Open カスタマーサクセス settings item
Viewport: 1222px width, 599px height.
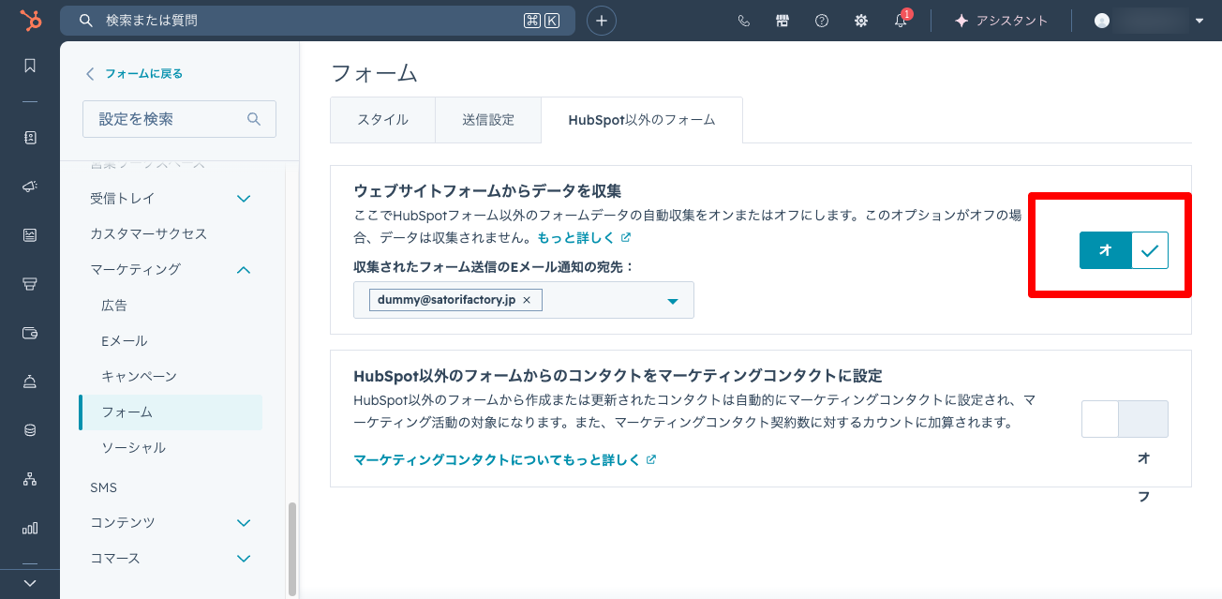[x=148, y=233]
